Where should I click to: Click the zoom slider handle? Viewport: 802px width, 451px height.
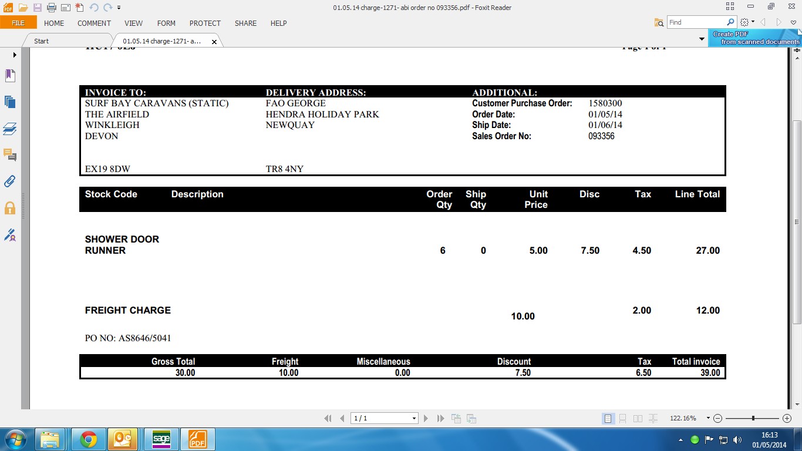tap(753, 419)
